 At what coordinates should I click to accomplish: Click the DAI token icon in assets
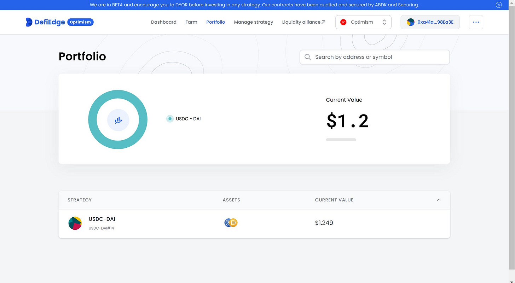(x=233, y=223)
